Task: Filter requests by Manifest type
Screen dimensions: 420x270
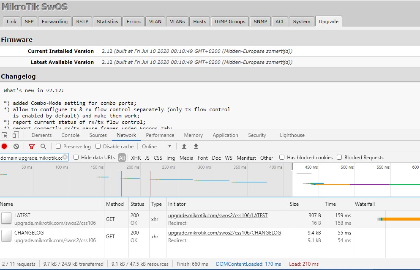Action: click(x=246, y=158)
